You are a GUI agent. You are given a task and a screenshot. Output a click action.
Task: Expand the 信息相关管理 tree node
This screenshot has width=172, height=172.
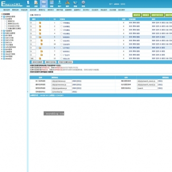coord(2,17)
